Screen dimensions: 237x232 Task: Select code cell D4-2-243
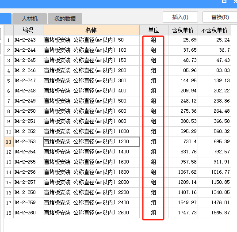(28, 40)
